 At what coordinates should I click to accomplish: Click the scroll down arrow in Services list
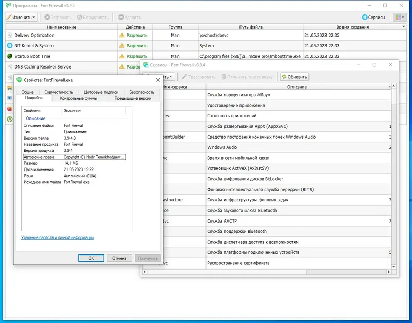[x=393, y=266]
